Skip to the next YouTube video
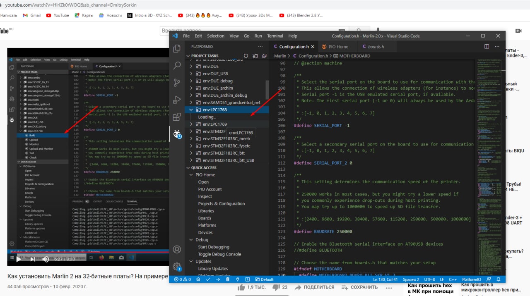 32,259
